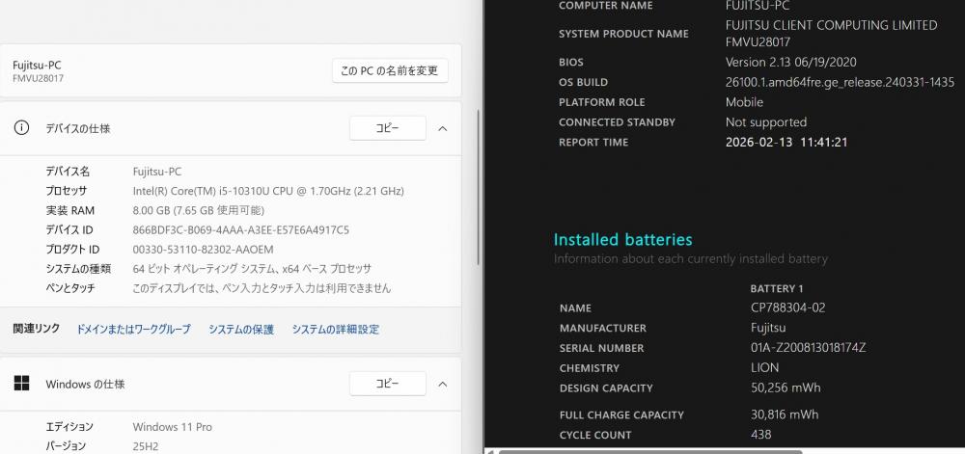Screen dimensions: 965x454
Task: Select the プロセッサ label
Action: point(67,191)
